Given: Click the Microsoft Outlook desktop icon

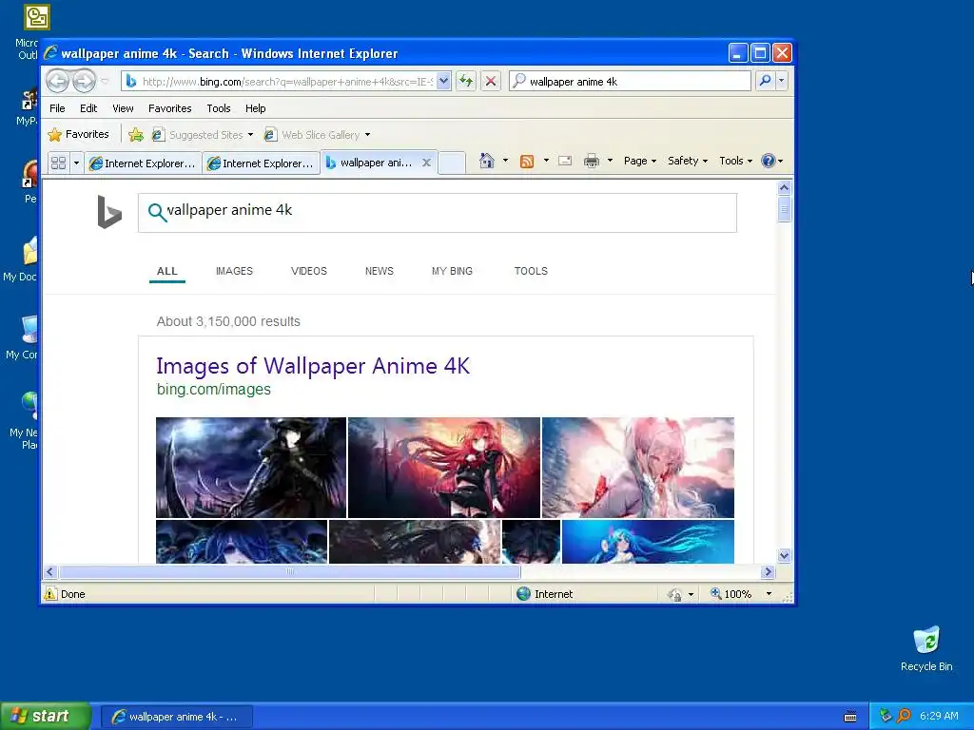Looking at the screenshot, I should point(37,17).
